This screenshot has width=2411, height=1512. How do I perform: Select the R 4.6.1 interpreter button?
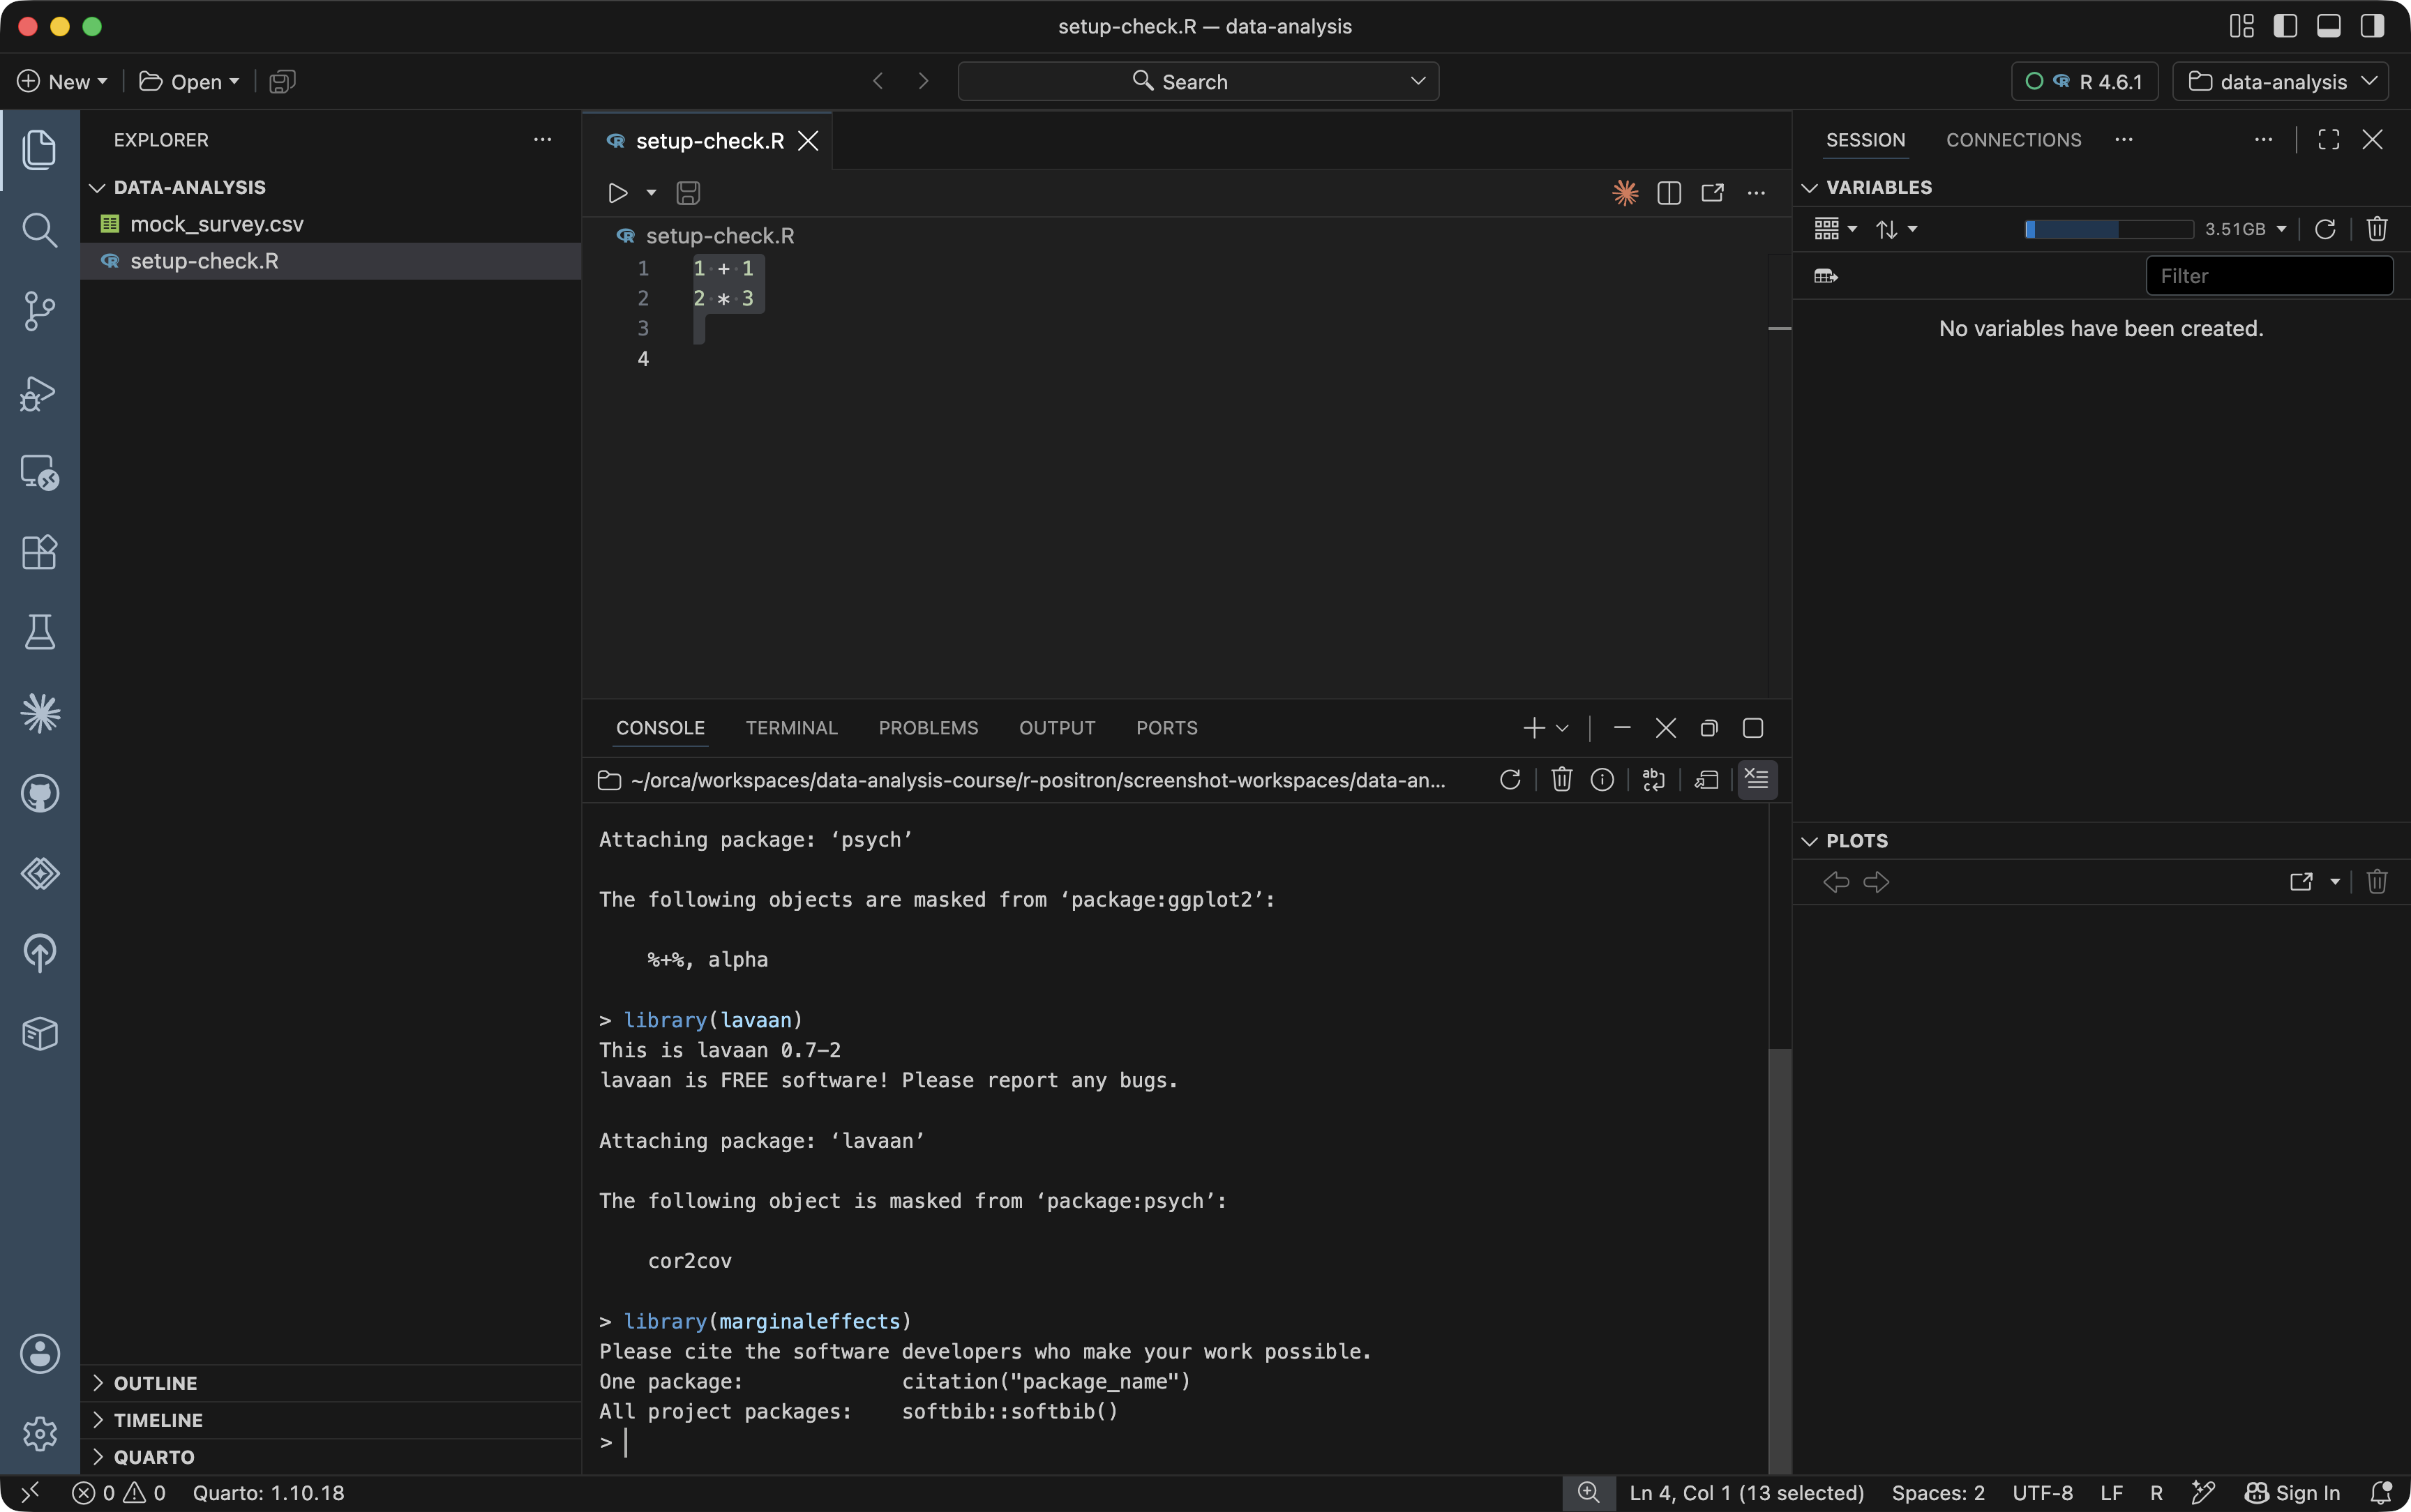pyautogui.click(x=2084, y=82)
